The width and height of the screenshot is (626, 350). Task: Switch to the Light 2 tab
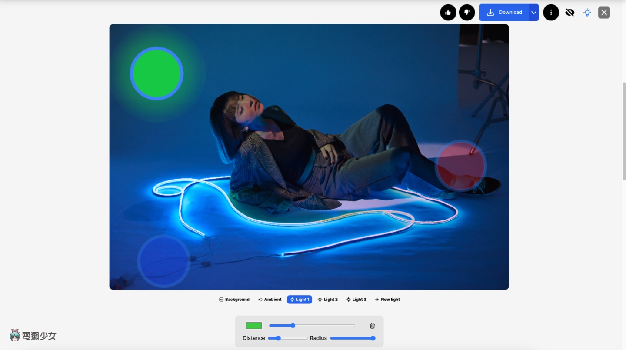(327, 300)
